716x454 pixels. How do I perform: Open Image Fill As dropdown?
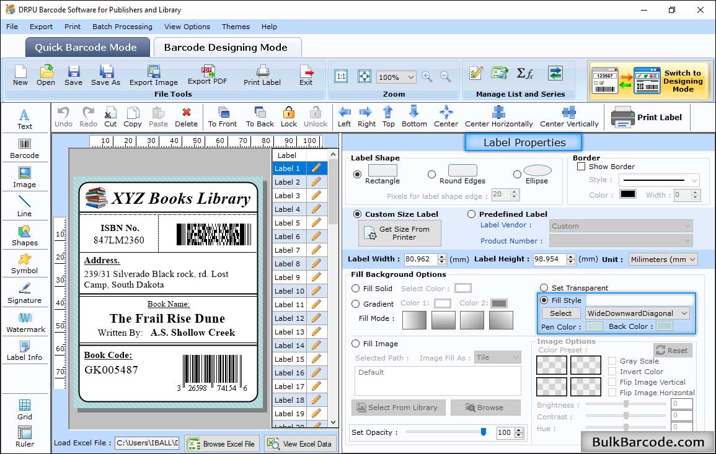click(516, 357)
